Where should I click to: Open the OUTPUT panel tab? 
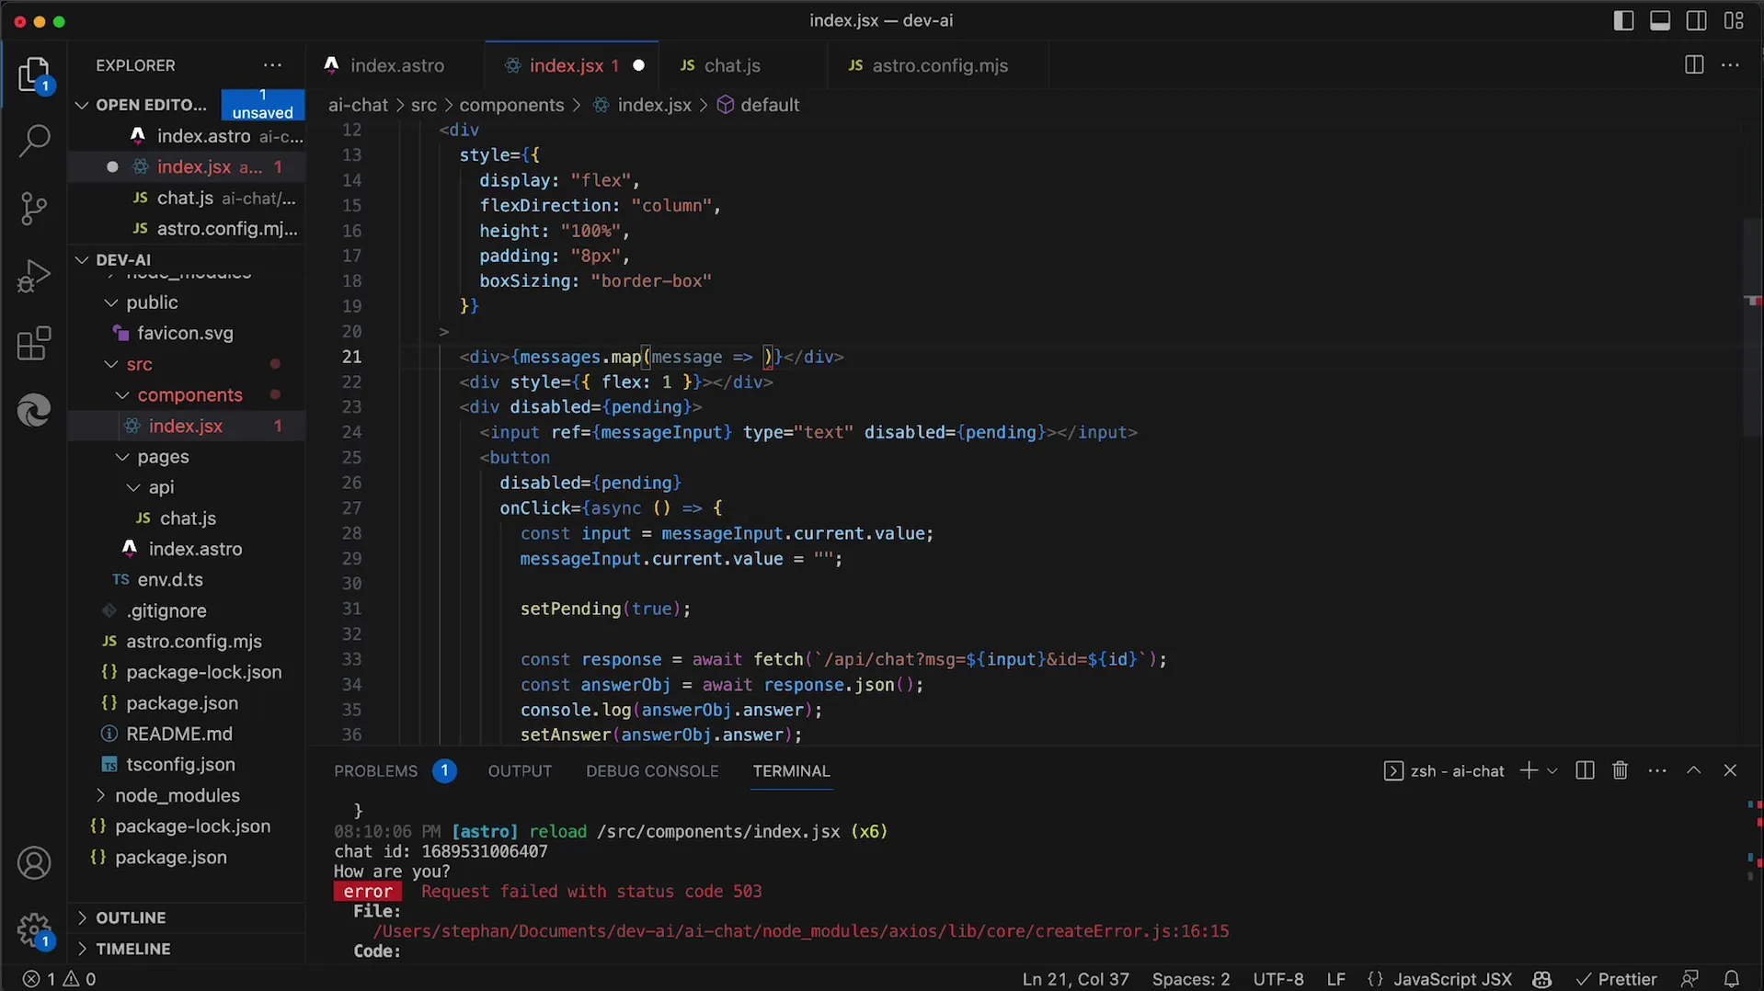tap(520, 770)
